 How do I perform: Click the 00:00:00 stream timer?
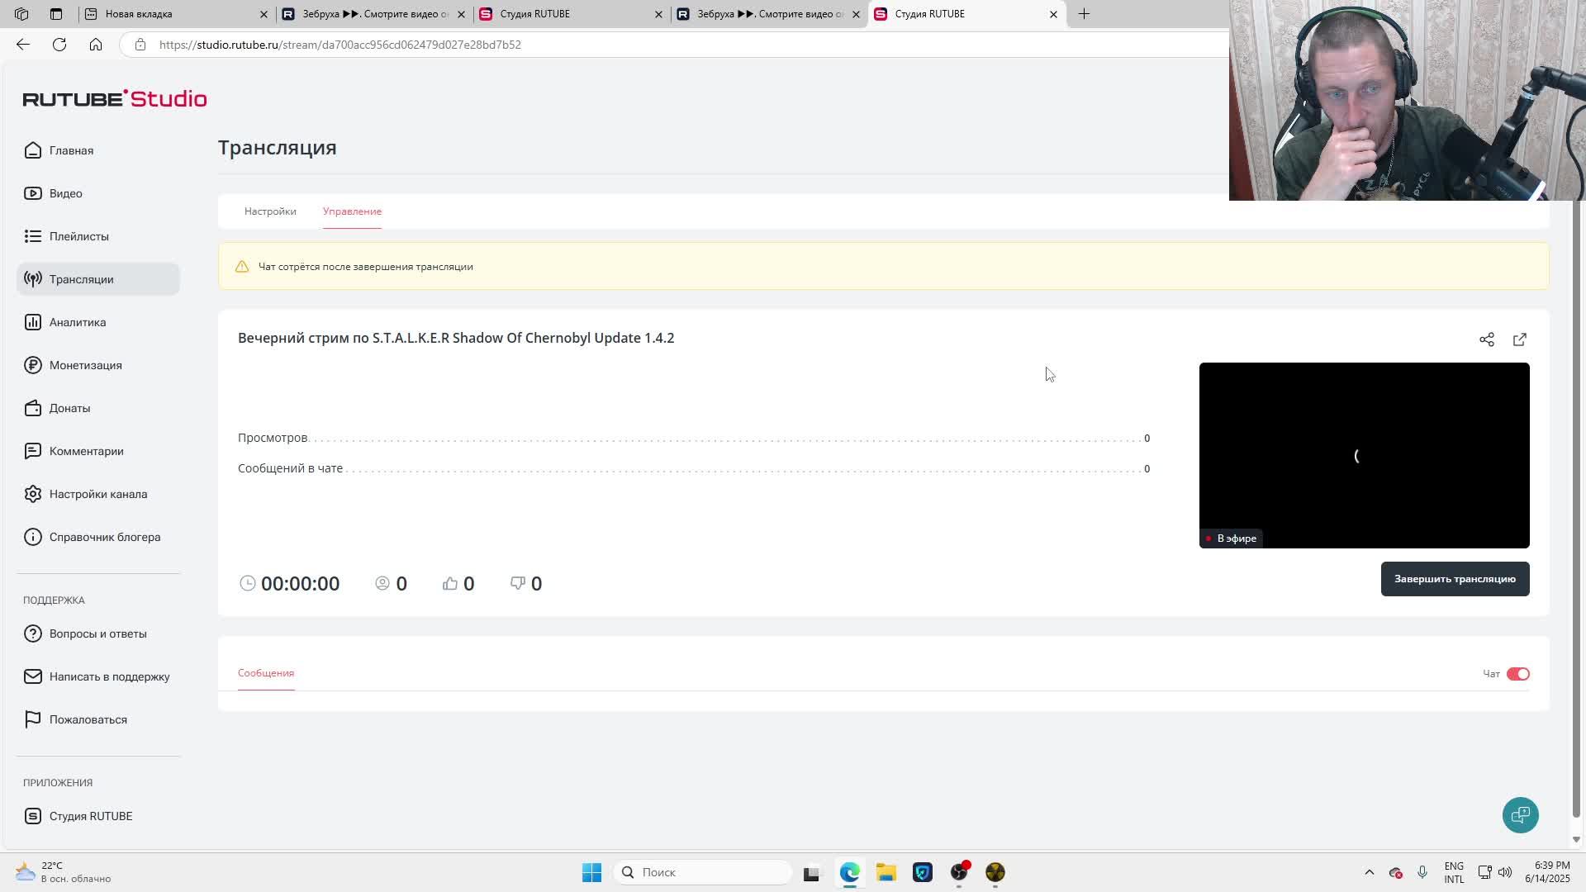pos(300,583)
